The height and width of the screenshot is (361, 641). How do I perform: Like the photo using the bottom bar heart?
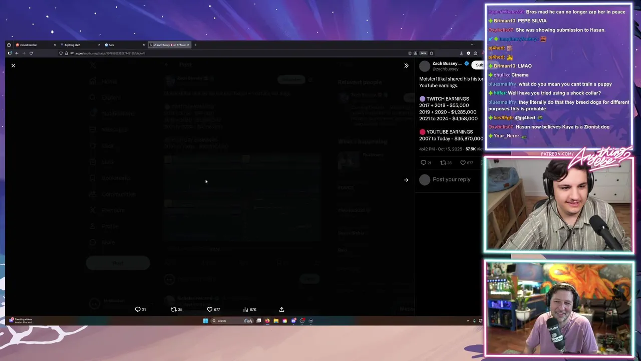pos(210,309)
